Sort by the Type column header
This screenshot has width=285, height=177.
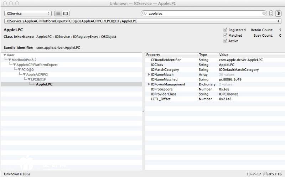(207, 55)
